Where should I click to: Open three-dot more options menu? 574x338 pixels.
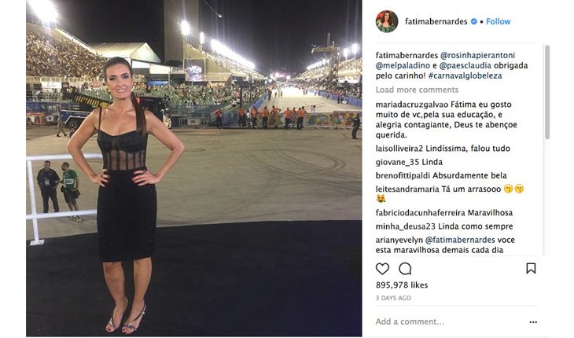coord(533,322)
